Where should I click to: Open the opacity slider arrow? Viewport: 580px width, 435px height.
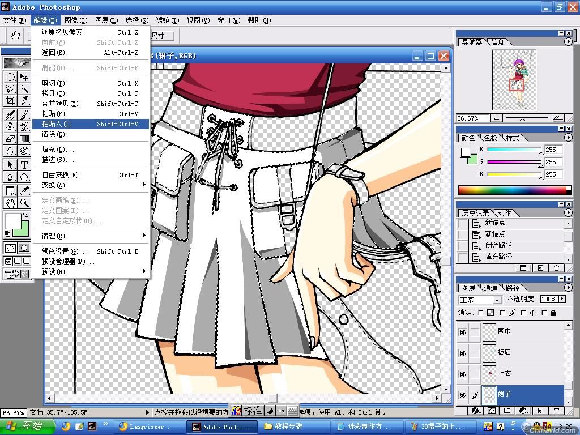(562, 299)
